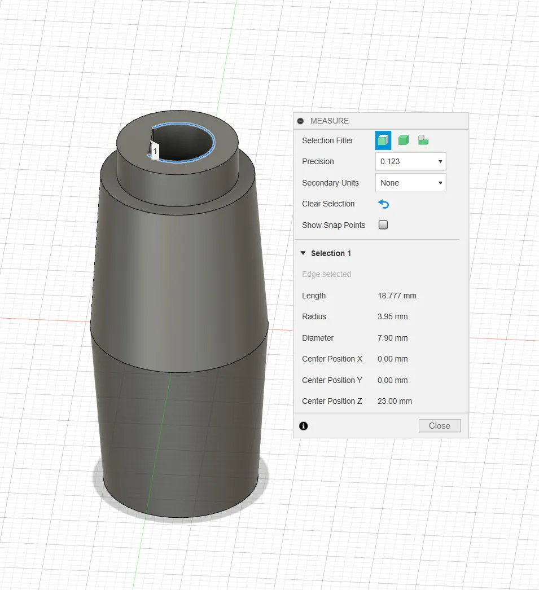The height and width of the screenshot is (590, 539).
Task: Select the face/edge/vertex selection filter icon
Action: pos(383,140)
